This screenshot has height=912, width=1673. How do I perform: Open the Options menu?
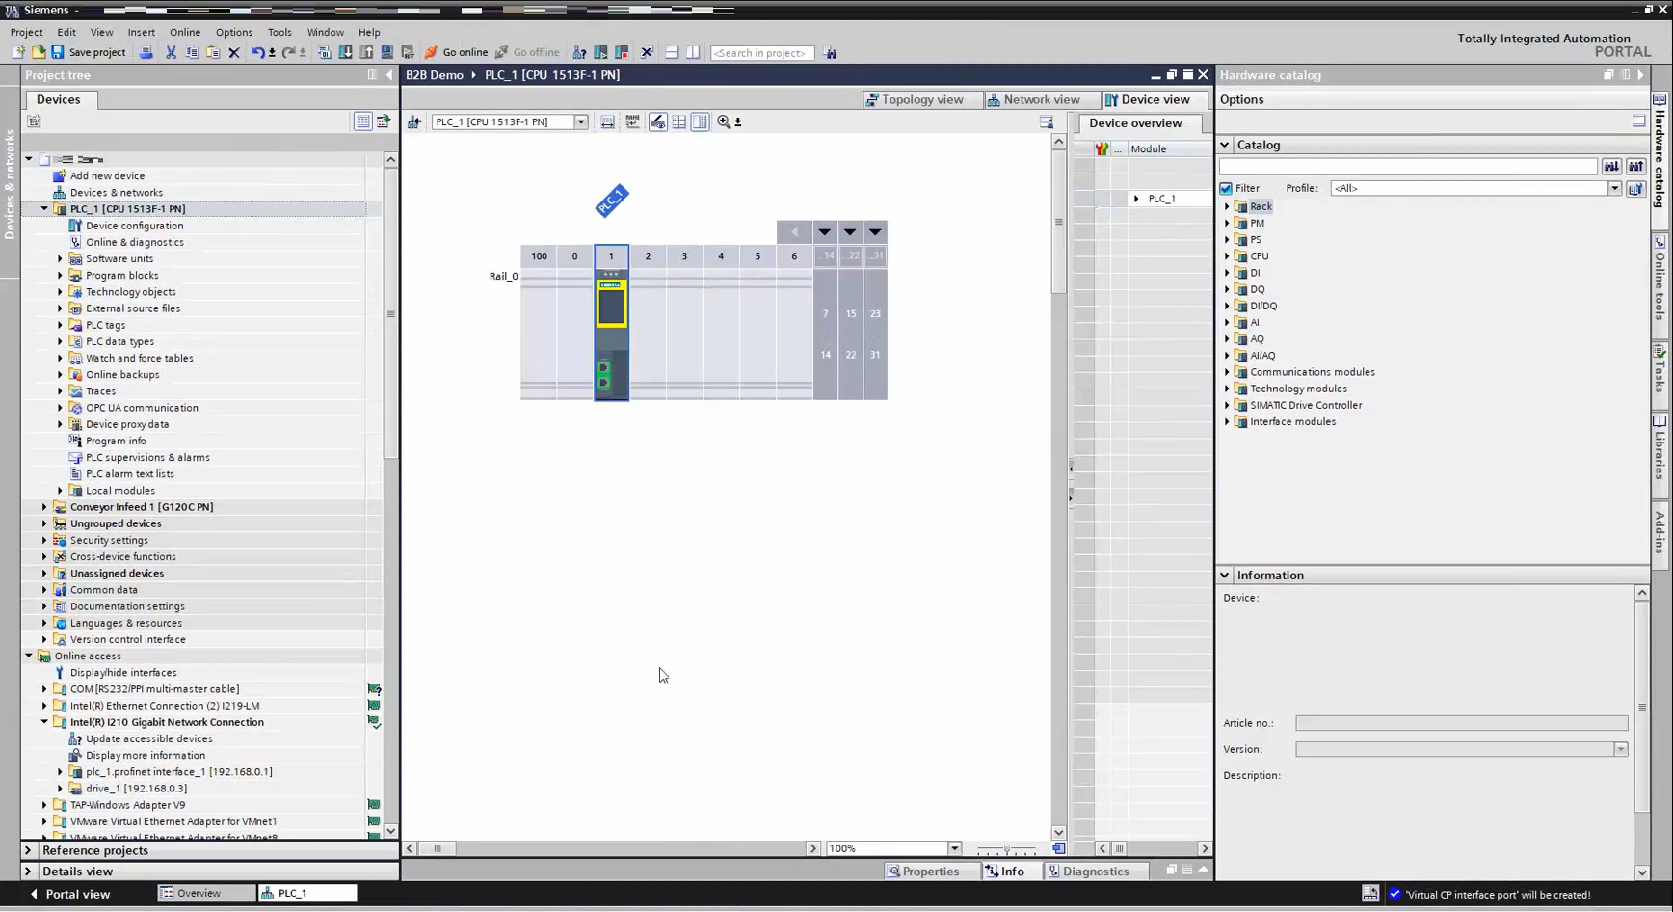click(x=233, y=32)
